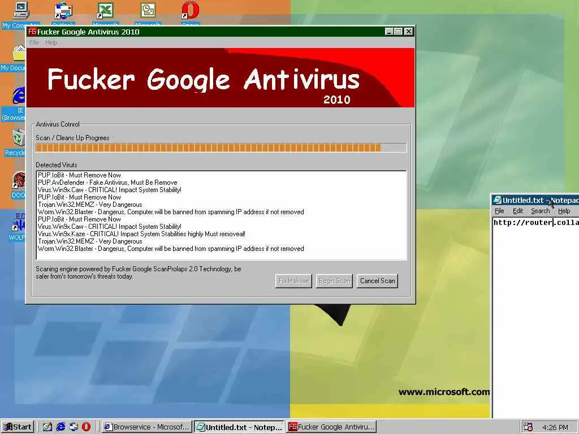This screenshot has width=579, height=434.
Task: Select first PUP.IoBit Must Remove Now entry
Action: (79, 175)
